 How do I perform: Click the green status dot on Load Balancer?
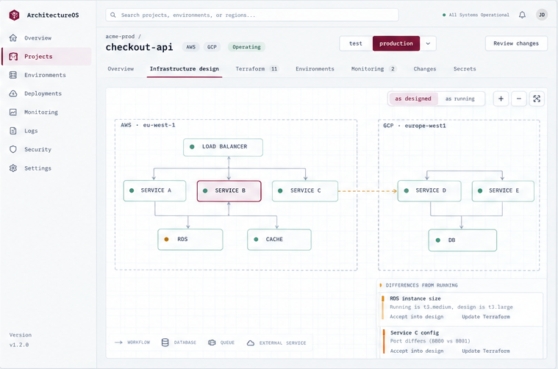tap(192, 146)
